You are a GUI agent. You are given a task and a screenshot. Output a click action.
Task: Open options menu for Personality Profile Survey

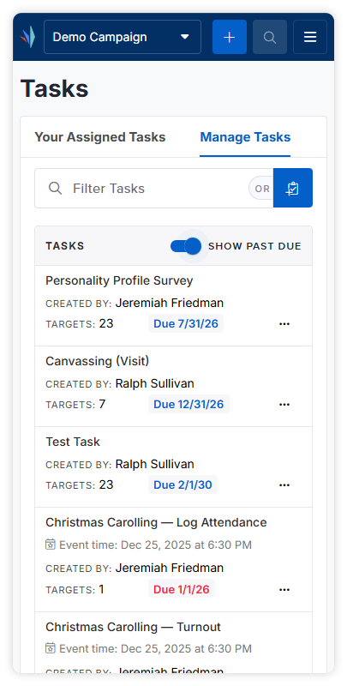tap(284, 324)
